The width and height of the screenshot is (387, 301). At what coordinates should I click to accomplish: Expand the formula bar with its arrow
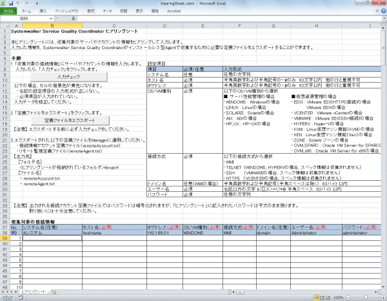(x=384, y=19)
